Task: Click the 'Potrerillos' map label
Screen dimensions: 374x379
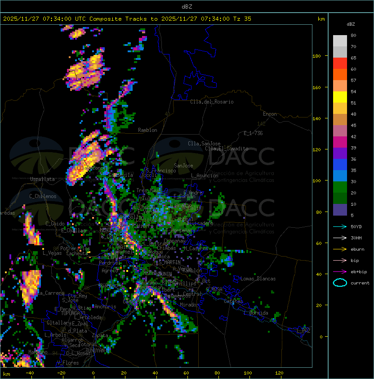Action: pyautogui.click(x=75, y=248)
